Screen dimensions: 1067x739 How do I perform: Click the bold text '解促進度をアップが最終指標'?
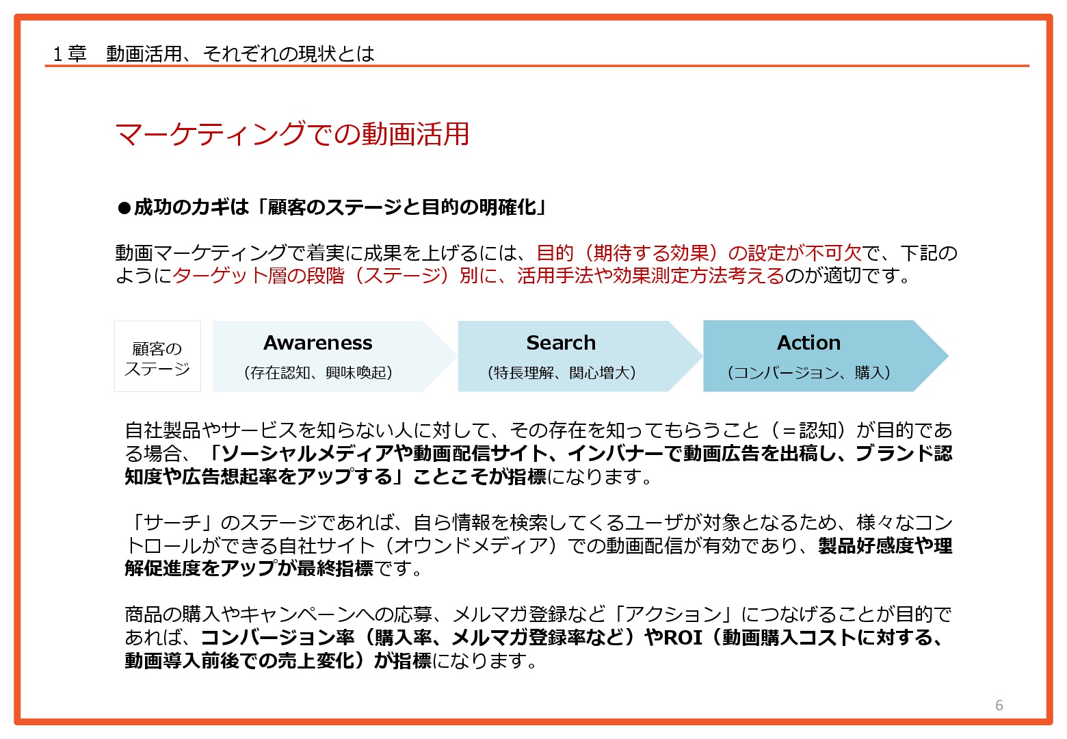point(249,569)
